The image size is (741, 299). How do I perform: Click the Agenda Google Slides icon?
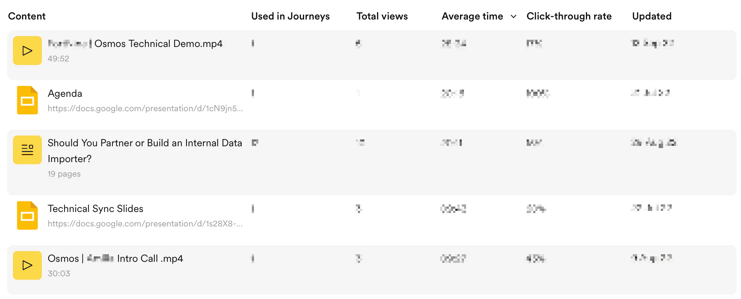[27, 100]
